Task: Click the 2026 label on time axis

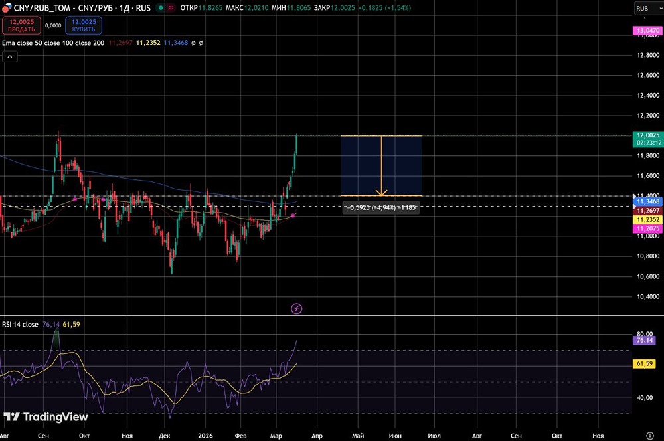Action: point(205,436)
